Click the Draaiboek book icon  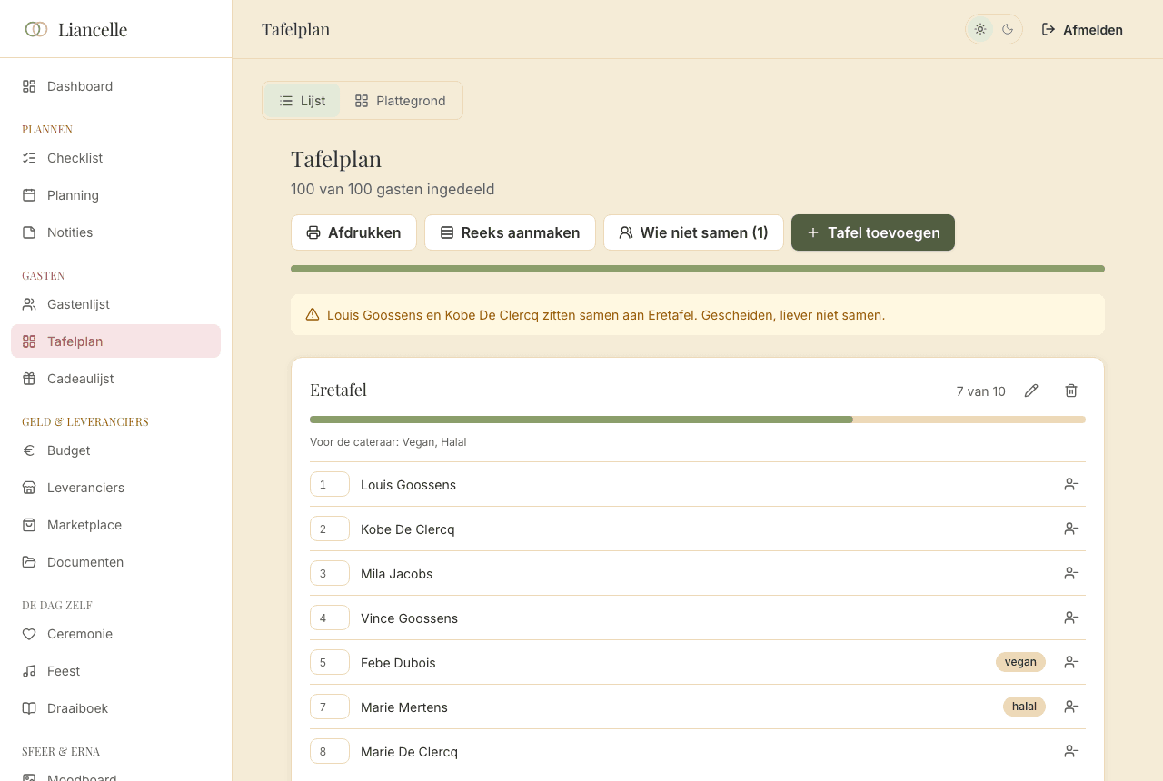(29, 708)
